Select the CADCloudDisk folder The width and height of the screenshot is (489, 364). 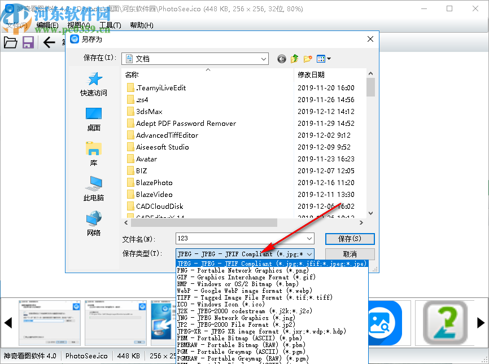[155, 207]
